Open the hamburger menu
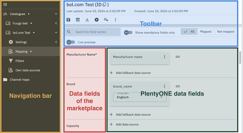The image size is (243, 133). (5, 4)
